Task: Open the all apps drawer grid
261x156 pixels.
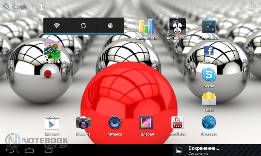Action: click(x=252, y=6)
